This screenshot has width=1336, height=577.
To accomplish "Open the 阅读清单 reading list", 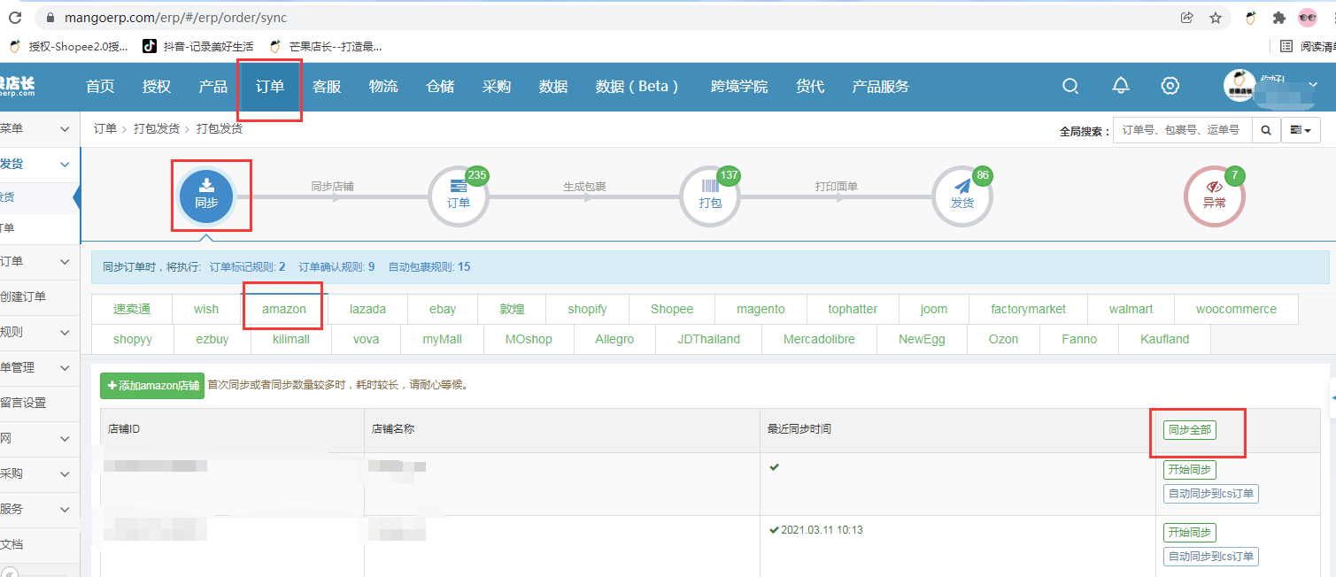I will pos(1308,46).
